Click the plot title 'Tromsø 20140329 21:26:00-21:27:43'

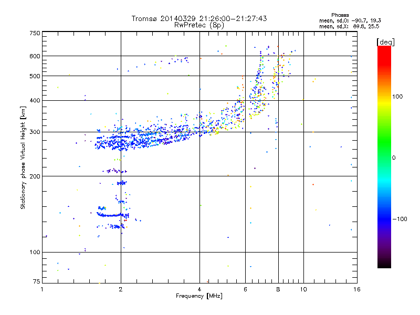coord(199,18)
